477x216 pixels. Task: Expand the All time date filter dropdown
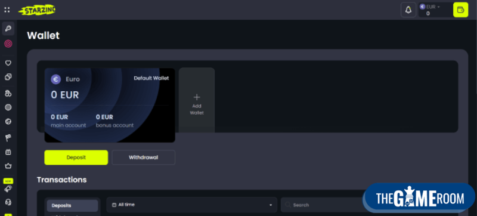coord(191,205)
